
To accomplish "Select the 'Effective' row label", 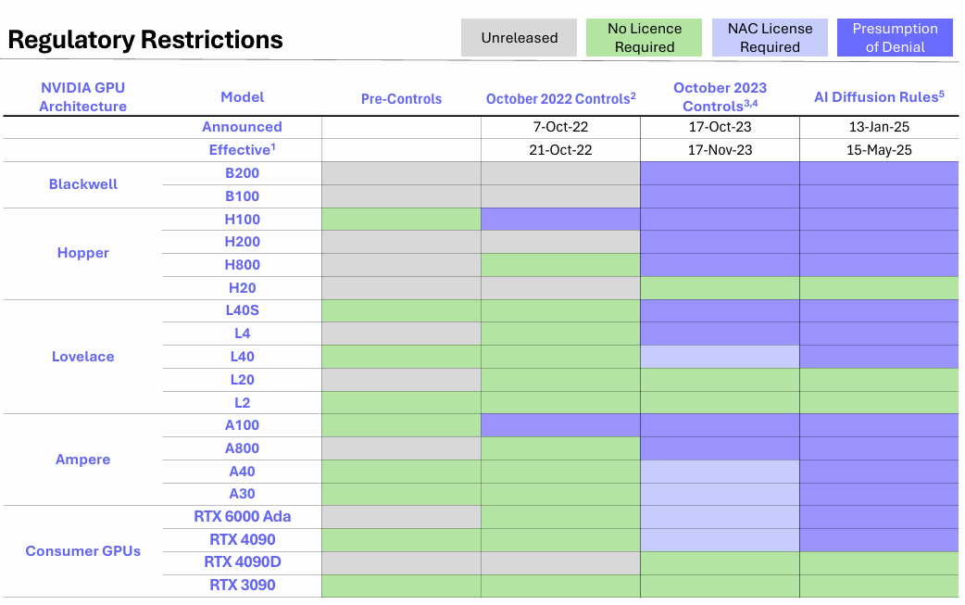I will click(x=243, y=149).
